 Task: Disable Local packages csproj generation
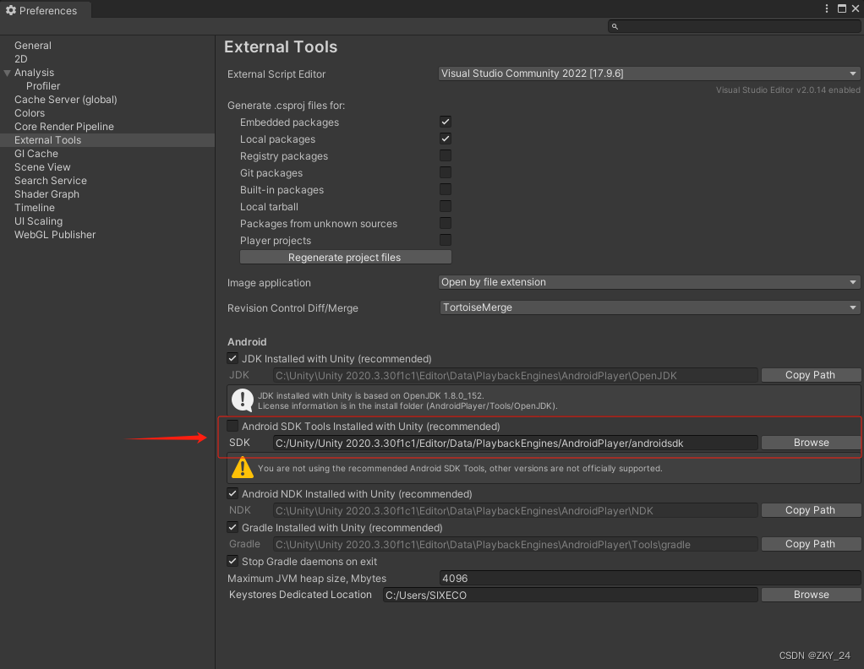click(x=446, y=139)
